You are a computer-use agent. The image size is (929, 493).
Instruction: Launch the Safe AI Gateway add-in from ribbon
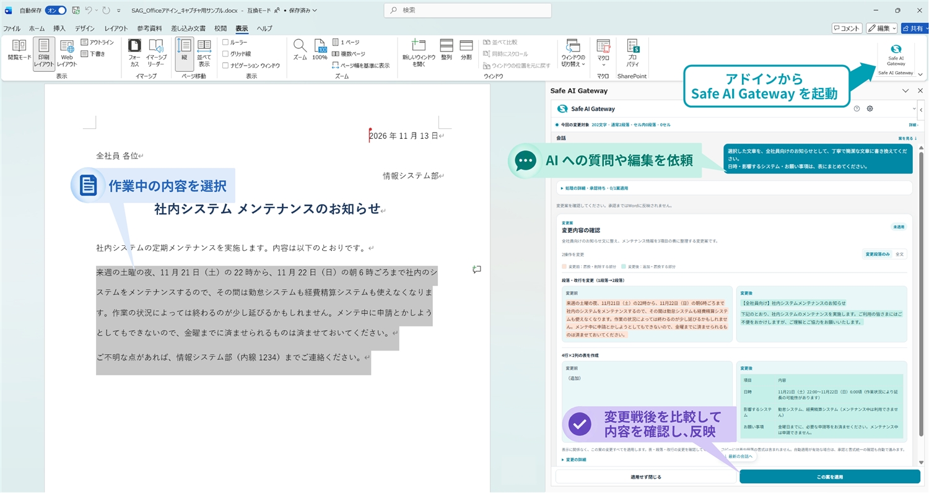[896, 55]
